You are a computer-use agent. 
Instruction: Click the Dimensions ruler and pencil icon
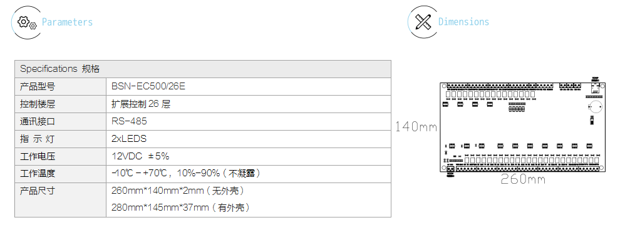423,22
